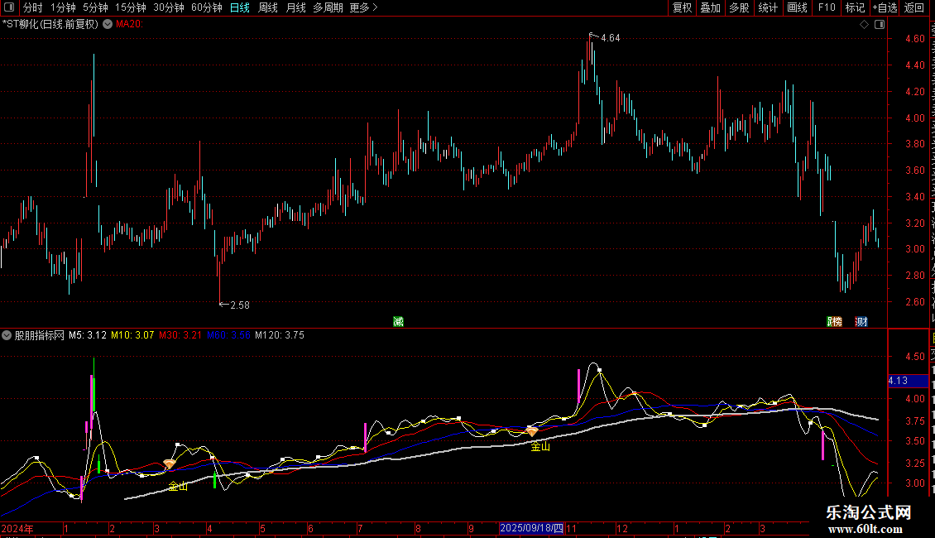Click the blue 测 marker icon
The width and height of the screenshot is (935, 538).
pyautogui.click(x=861, y=321)
